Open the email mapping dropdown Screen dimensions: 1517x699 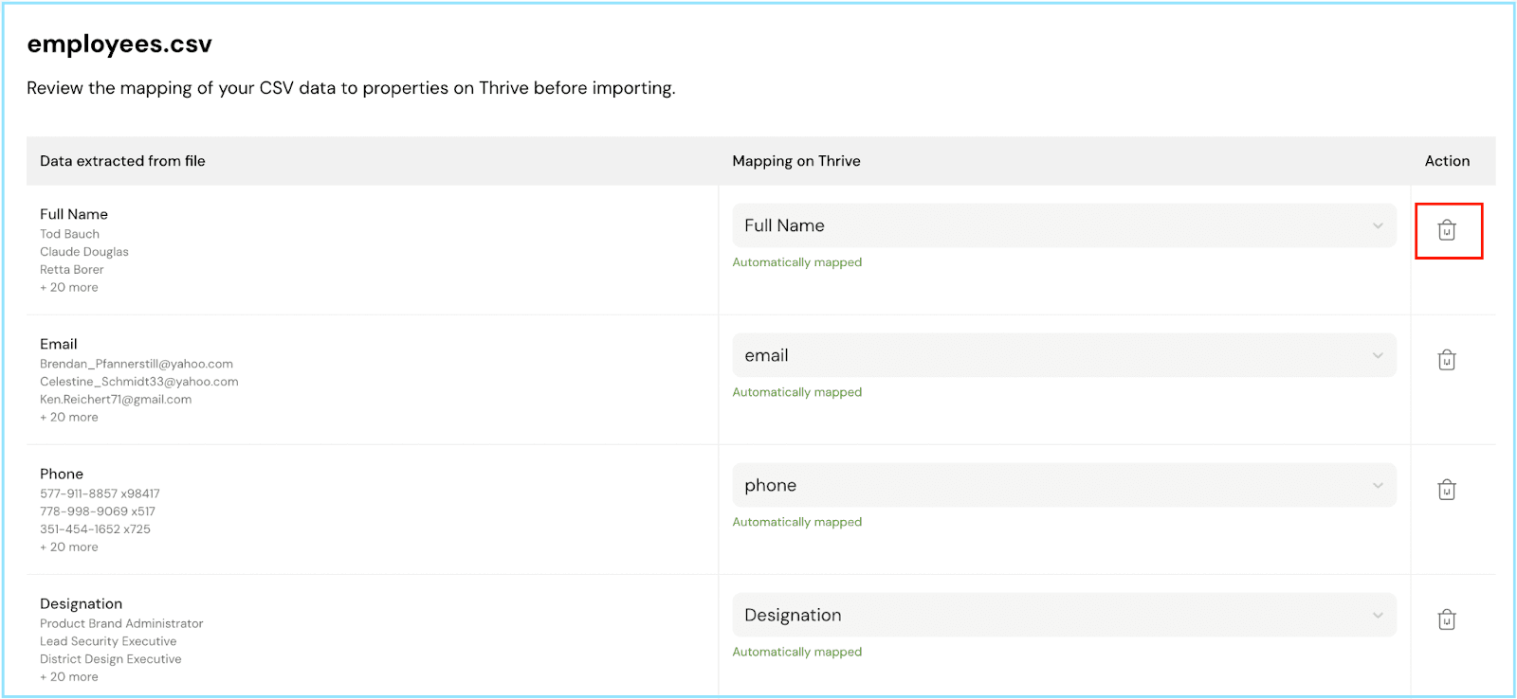1064,355
